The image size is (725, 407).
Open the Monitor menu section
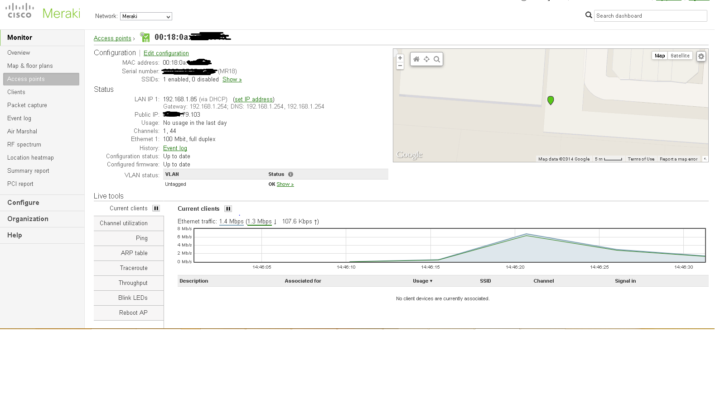tap(20, 38)
